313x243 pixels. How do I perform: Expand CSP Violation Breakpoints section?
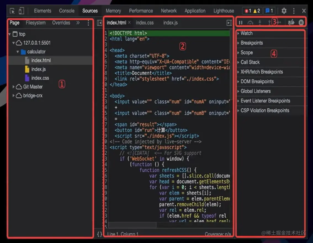[x=270, y=110]
